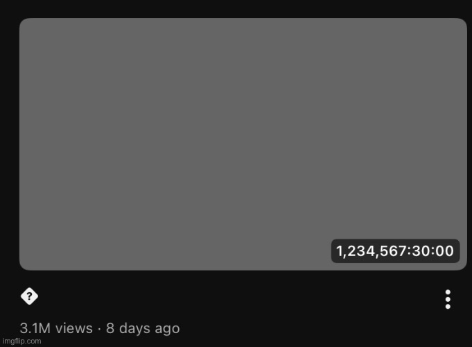Screen dimensions: 472x347
Task: Expand more actions via vertical dots
Action: coord(448,299)
